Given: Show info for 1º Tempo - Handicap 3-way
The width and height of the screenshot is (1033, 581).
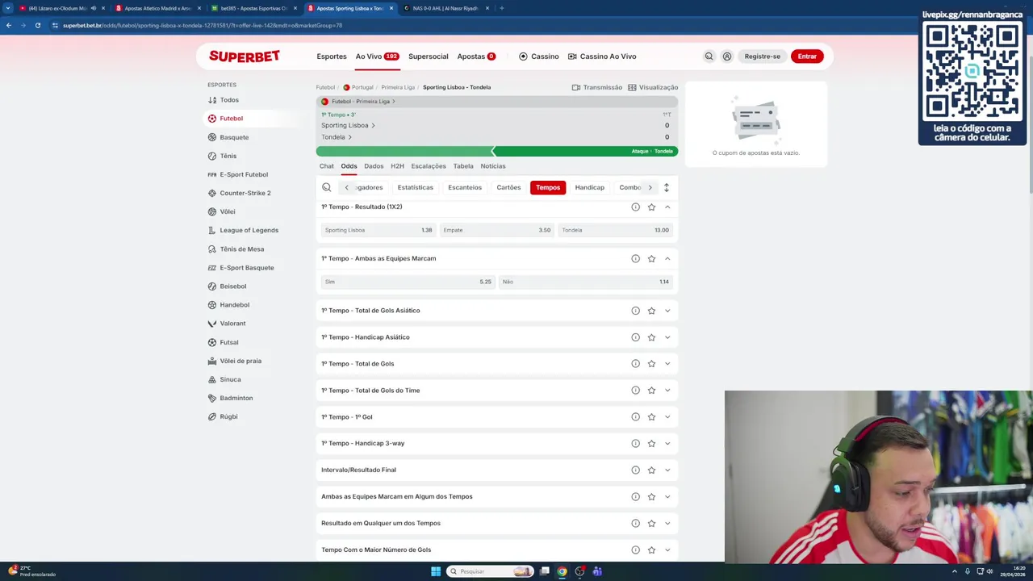Looking at the screenshot, I should (x=635, y=444).
